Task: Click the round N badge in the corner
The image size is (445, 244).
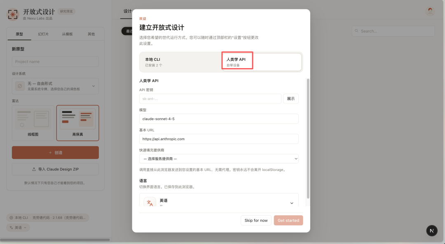Action: (x=432, y=230)
